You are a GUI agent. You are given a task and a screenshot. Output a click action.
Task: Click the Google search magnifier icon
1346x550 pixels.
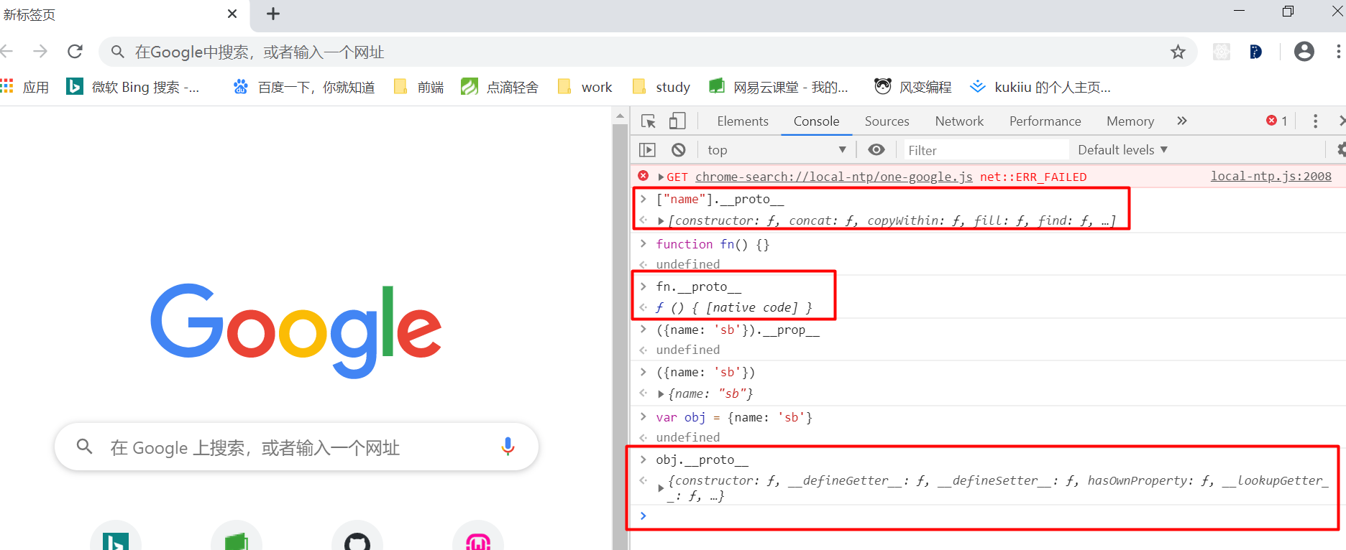[84, 447]
